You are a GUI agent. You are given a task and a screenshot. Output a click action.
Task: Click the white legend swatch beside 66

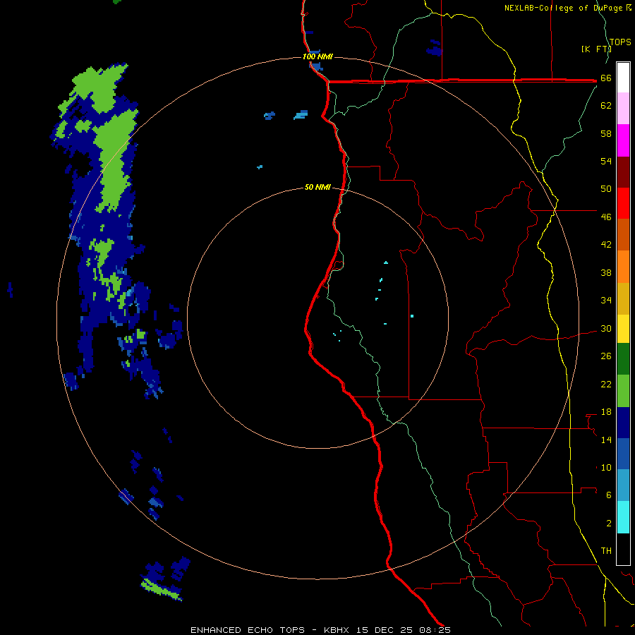point(623,78)
